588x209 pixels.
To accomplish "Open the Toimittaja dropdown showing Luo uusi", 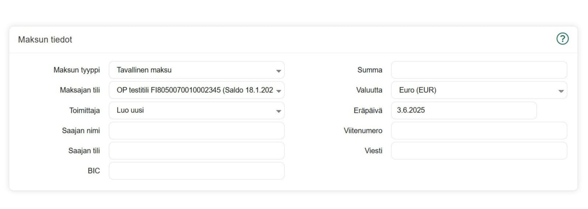I will pyautogui.click(x=196, y=111).
